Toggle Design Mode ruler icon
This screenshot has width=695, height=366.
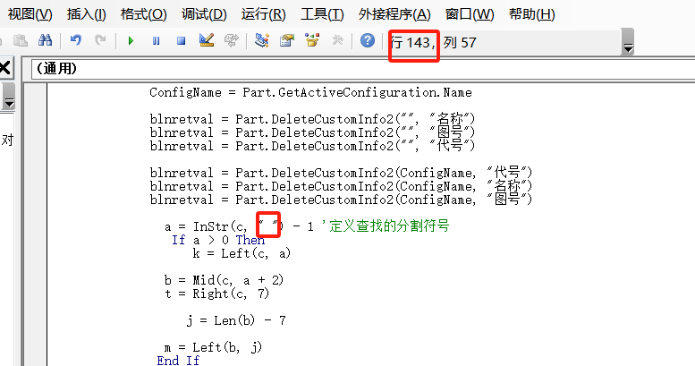206,41
